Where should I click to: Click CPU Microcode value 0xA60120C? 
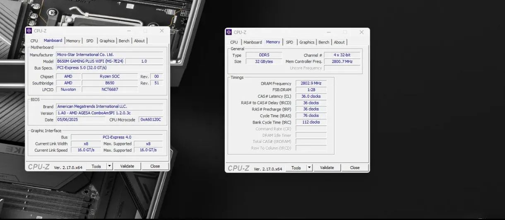151,119
